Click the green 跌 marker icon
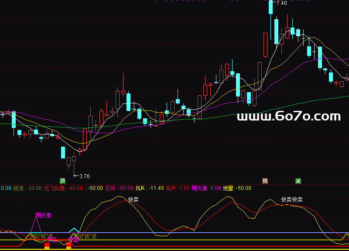This screenshot has width=349, height=251. click(x=63, y=180)
